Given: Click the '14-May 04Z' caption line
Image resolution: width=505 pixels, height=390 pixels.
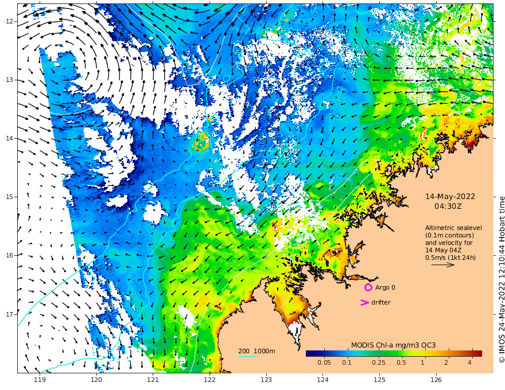Looking at the screenshot, I should (x=444, y=250).
